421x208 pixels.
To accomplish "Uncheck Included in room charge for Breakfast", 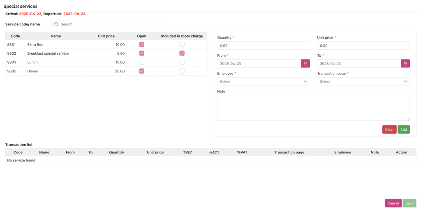I will (x=182, y=53).
